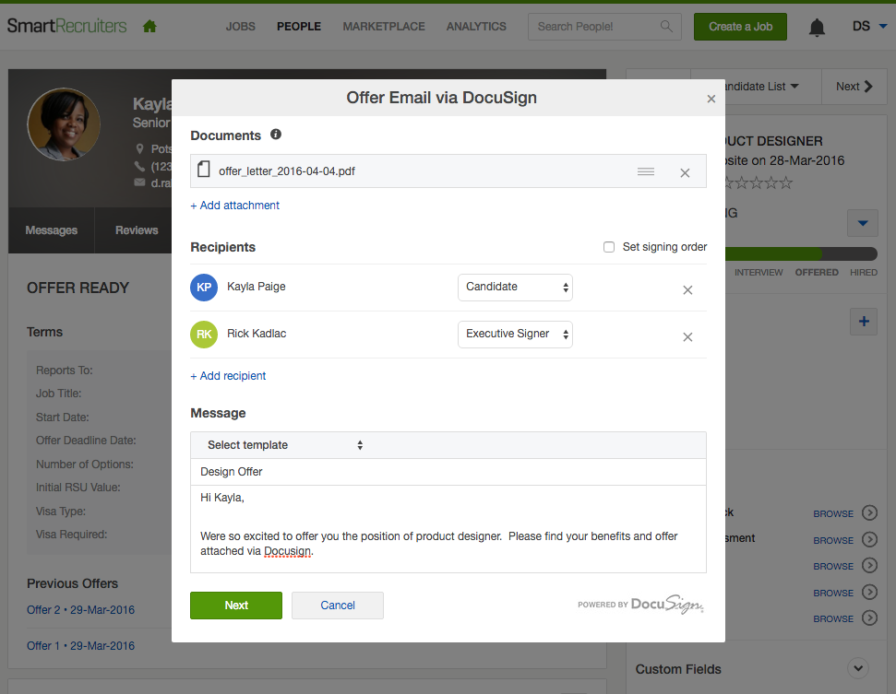Open the JOBS menu
Screen dimensions: 896x694
click(240, 27)
